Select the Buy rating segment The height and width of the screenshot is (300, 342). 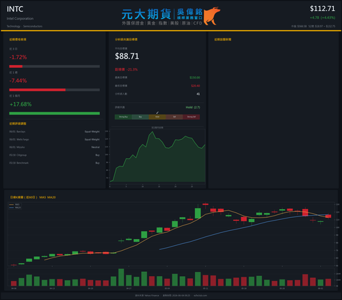(140, 117)
